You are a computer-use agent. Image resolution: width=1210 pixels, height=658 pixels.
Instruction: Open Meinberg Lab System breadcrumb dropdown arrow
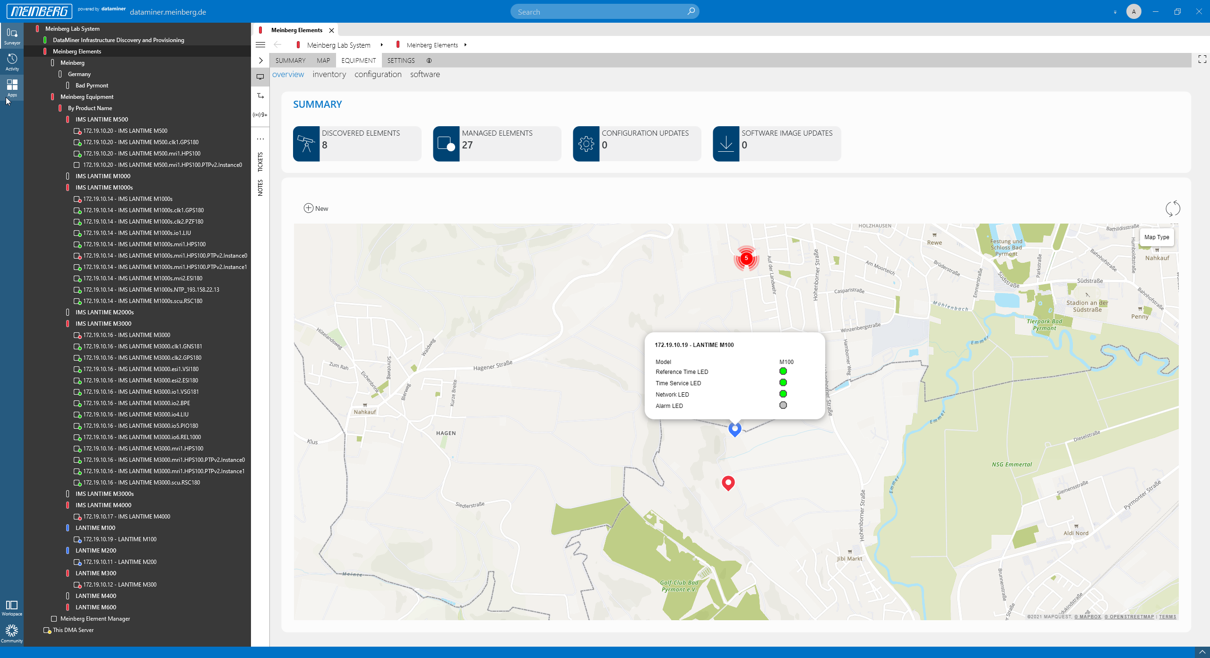(381, 45)
